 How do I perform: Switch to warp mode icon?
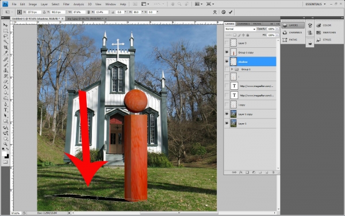tap(215, 12)
